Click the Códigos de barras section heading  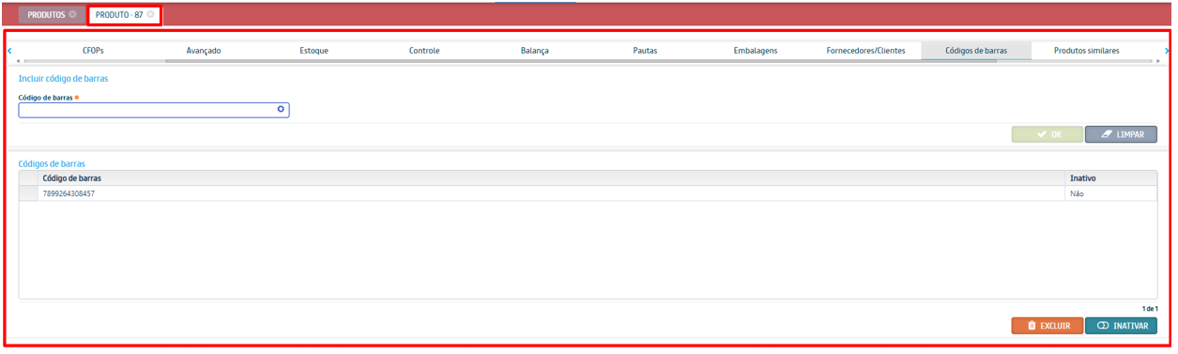click(x=52, y=163)
